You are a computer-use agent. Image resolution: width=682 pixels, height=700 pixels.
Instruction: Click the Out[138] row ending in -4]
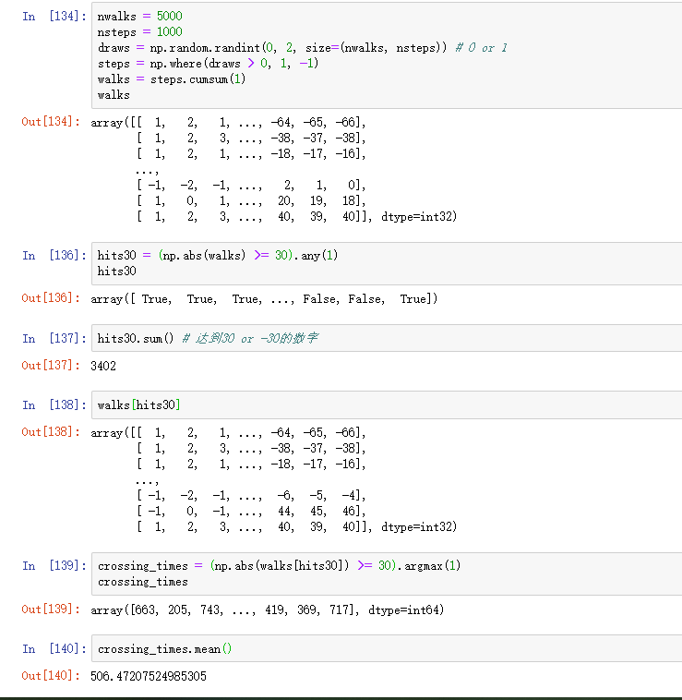pyautogui.click(x=252, y=496)
